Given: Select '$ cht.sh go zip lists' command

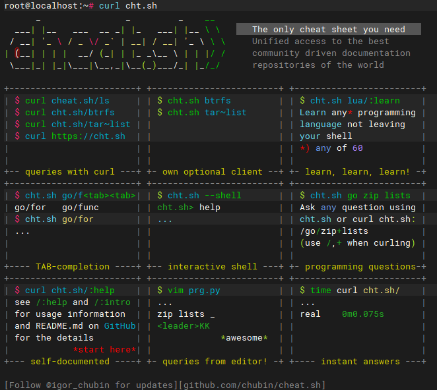Looking at the screenshot, I should [x=354, y=195].
